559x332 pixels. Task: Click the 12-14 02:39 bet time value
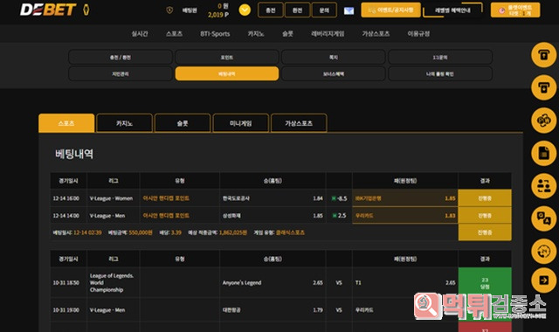pyautogui.click(x=87, y=232)
